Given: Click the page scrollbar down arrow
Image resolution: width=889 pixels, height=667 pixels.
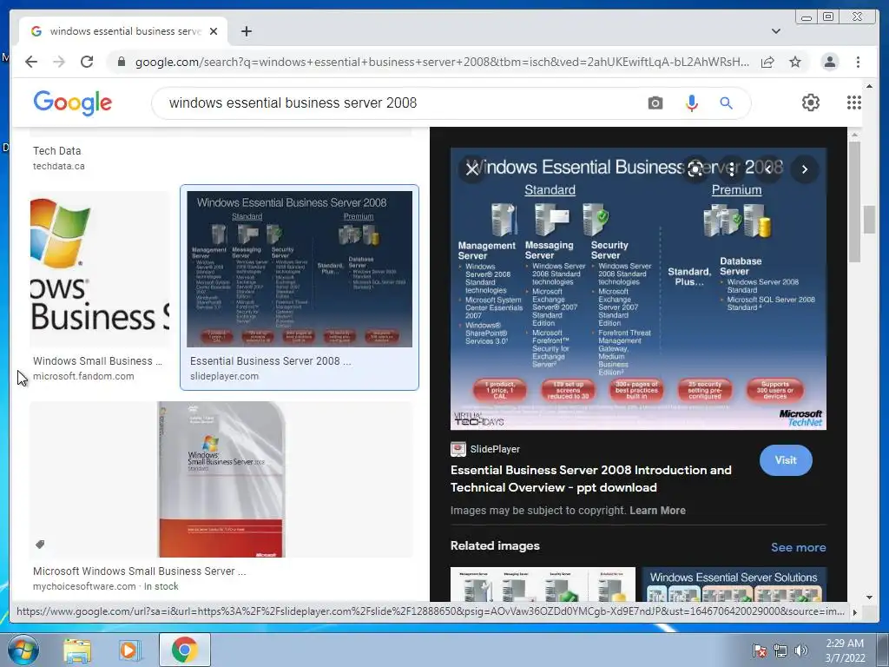Looking at the screenshot, I should [869, 597].
